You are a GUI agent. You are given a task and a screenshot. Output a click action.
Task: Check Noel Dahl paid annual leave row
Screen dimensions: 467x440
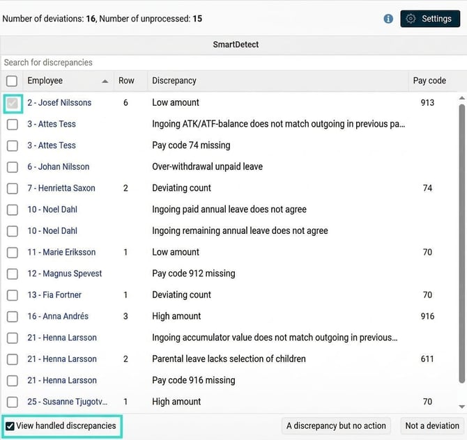[13, 210]
